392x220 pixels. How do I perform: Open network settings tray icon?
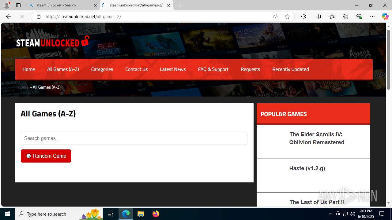point(345,214)
